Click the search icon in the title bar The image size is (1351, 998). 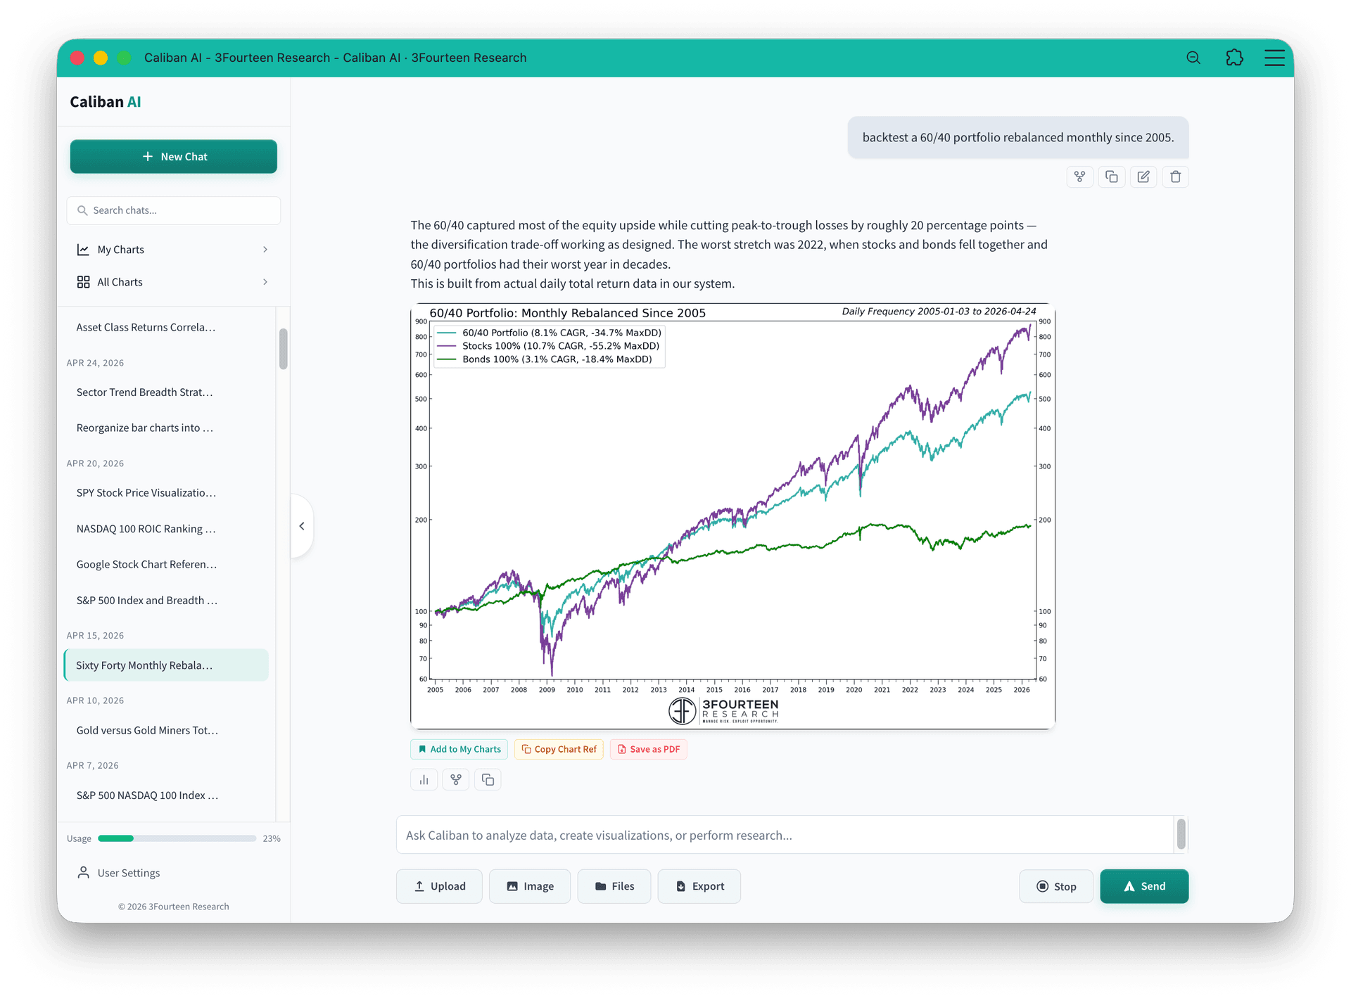coord(1193,58)
